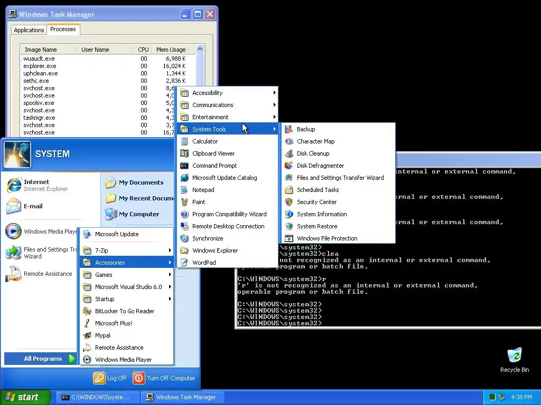Click Turn Off Computer button
This screenshot has height=405, width=541.
click(164, 378)
